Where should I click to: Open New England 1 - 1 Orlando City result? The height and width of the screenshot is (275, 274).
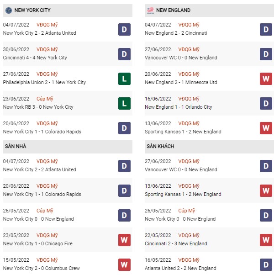(178, 107)
